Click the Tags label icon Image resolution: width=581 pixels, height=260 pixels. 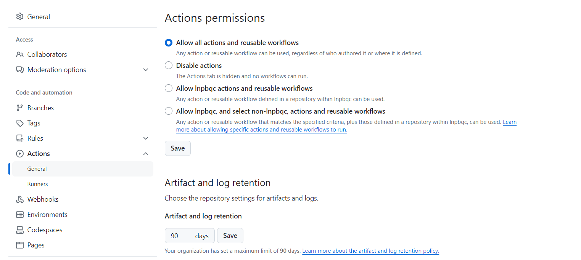[20, 123]
